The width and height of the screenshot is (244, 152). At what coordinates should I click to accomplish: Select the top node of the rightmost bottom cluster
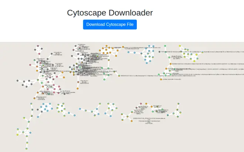click(178, 104)
